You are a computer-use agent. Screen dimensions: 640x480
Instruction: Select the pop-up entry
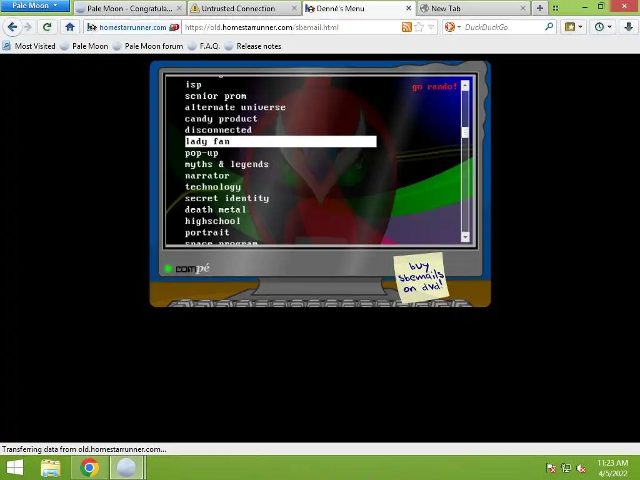(202, 153)
